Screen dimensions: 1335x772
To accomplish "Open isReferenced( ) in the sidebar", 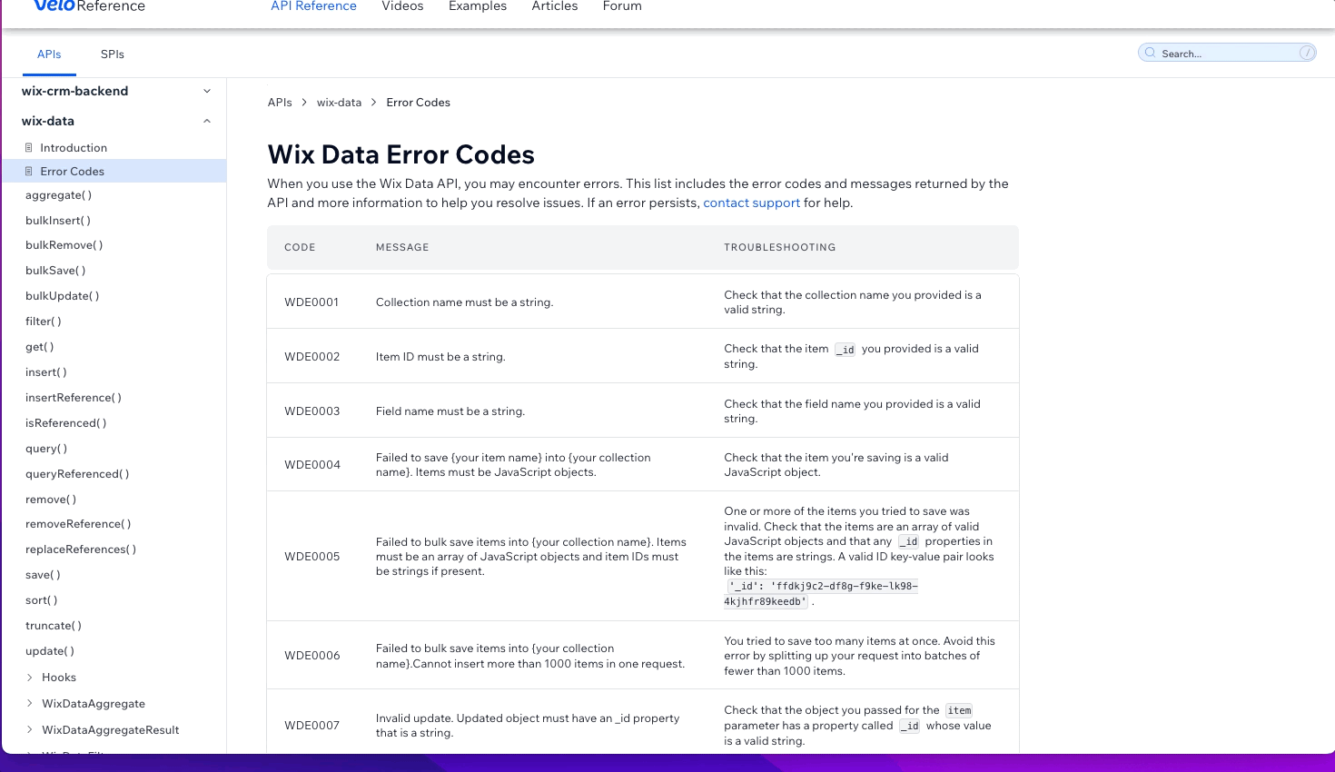I will [x=66, y=423].
